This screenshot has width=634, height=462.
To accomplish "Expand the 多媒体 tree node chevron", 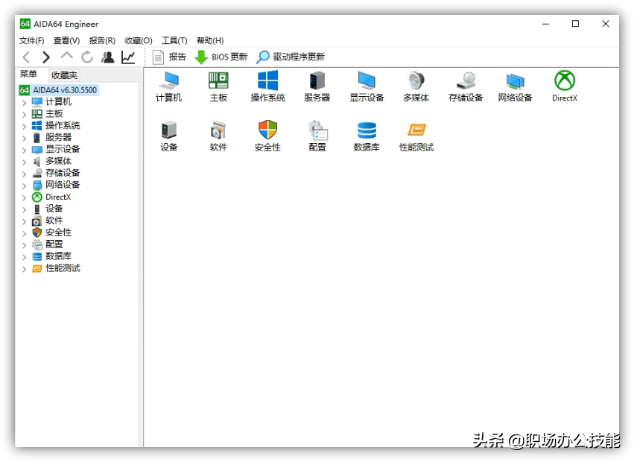I will [x=25, y=162].
